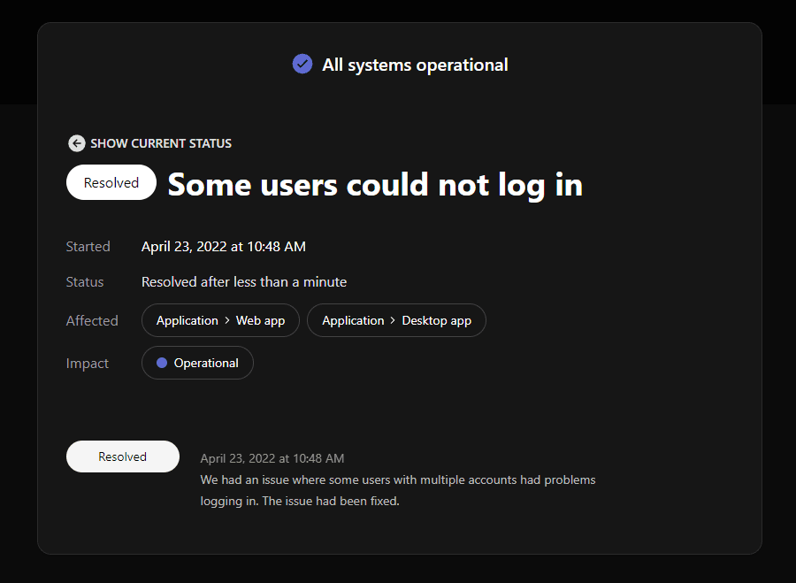Click the update message about multiple accounts
The image size is (796, 583).
pos(398,490)
